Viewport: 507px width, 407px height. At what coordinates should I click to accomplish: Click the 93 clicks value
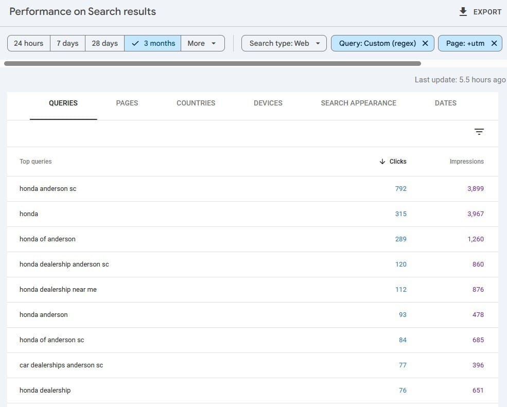click(403, 315)
